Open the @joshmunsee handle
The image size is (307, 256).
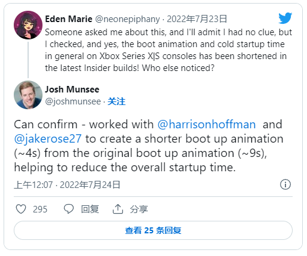[x=73, y=101]
